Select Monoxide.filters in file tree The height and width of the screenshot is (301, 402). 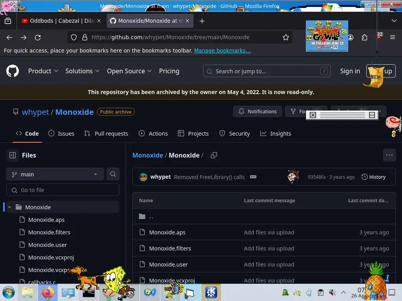49,232
